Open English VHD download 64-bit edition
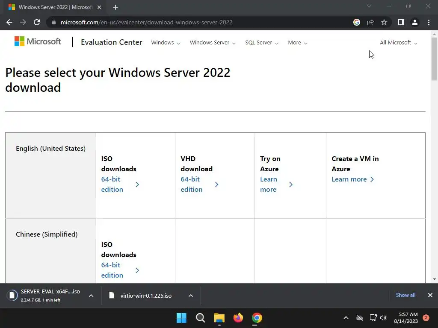Screen dimensions: 438x328 coord(199,184)
